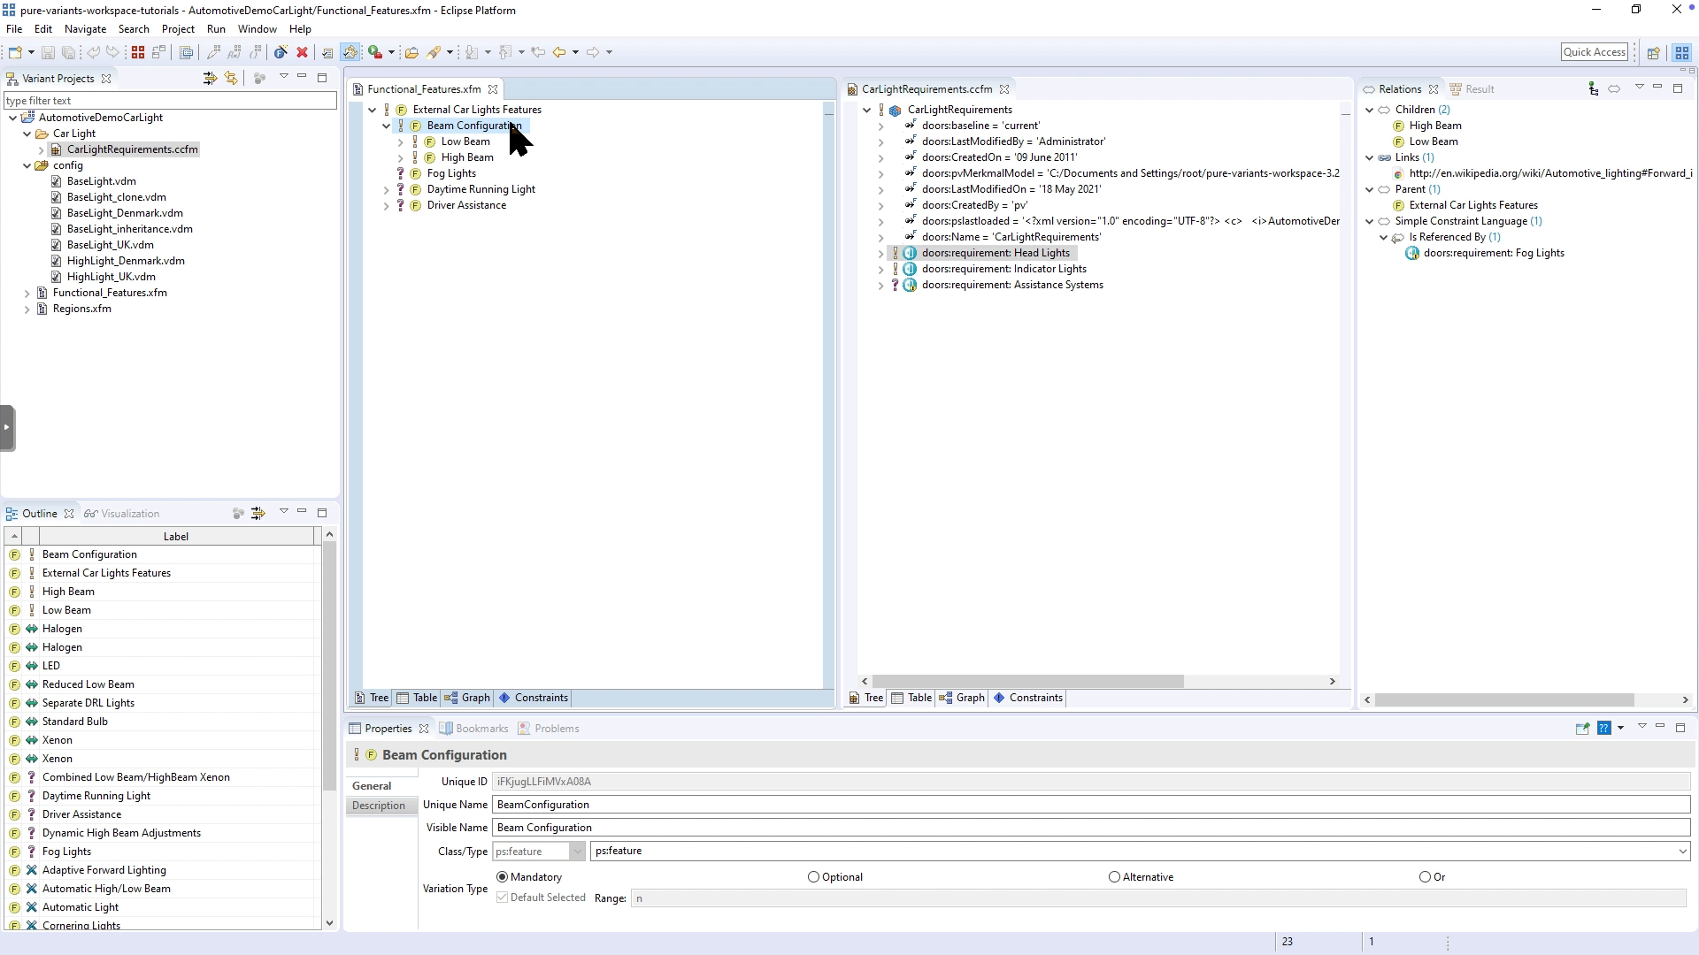Click the blue help icon in Properties view

click(1603, 729)
